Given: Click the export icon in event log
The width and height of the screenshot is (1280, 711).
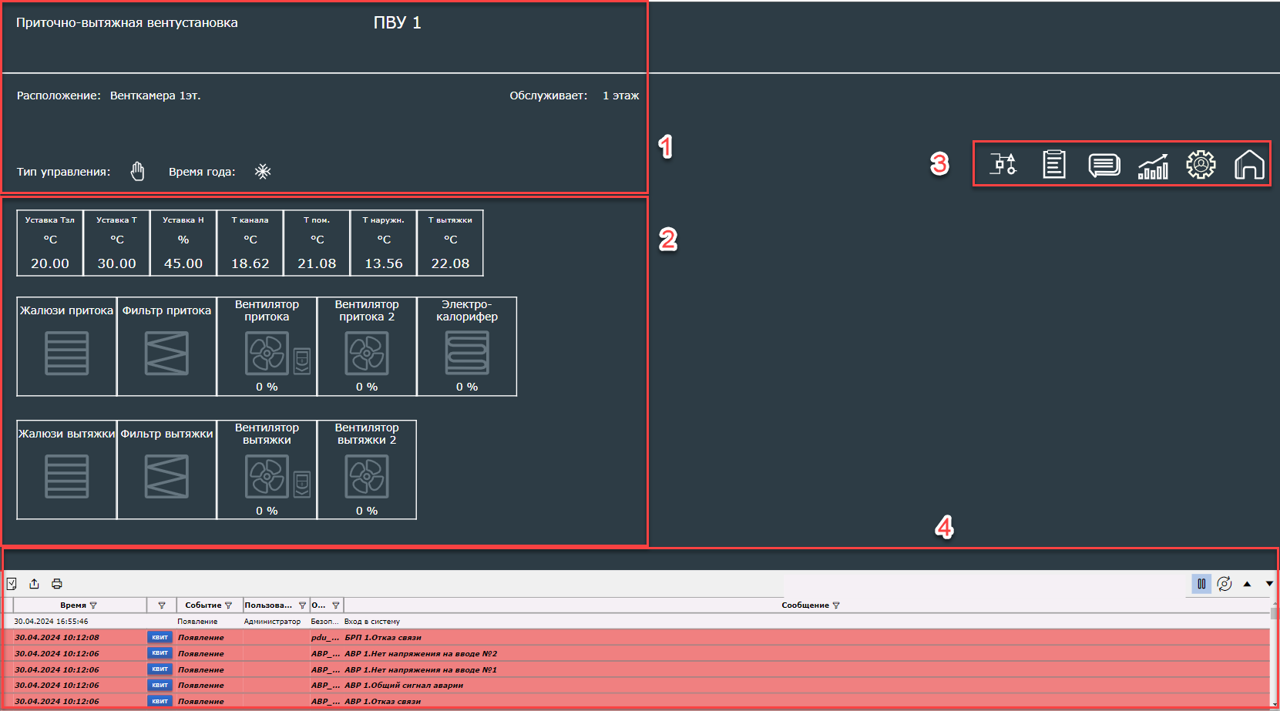Looking at the screenshot, I should [34, 584].
